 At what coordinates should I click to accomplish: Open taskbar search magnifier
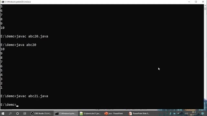(10, 113)
